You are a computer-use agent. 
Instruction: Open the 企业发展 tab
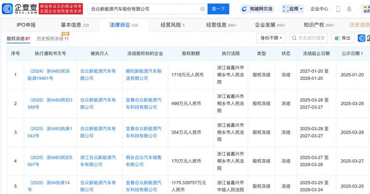270,25
